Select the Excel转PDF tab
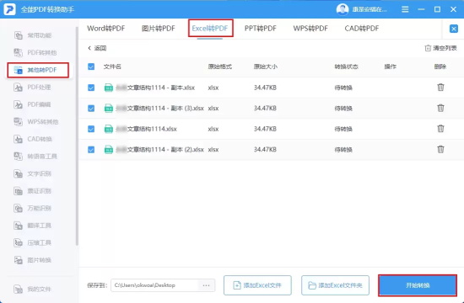The height and width of the screenshot is (303, 464). [x=210, y=29]
